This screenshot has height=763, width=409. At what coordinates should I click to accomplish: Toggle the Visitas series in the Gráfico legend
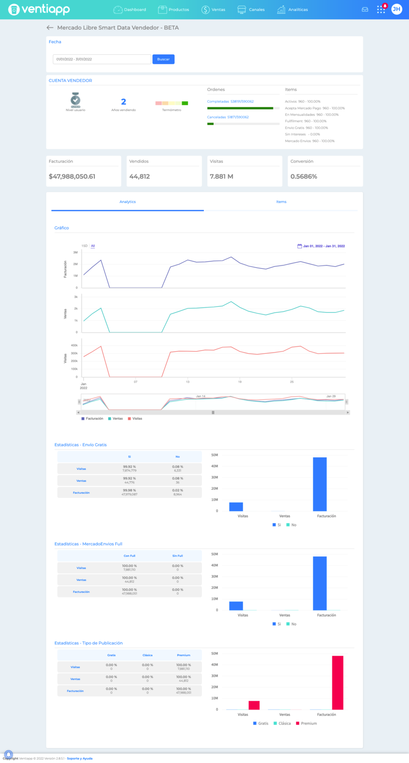135,419
